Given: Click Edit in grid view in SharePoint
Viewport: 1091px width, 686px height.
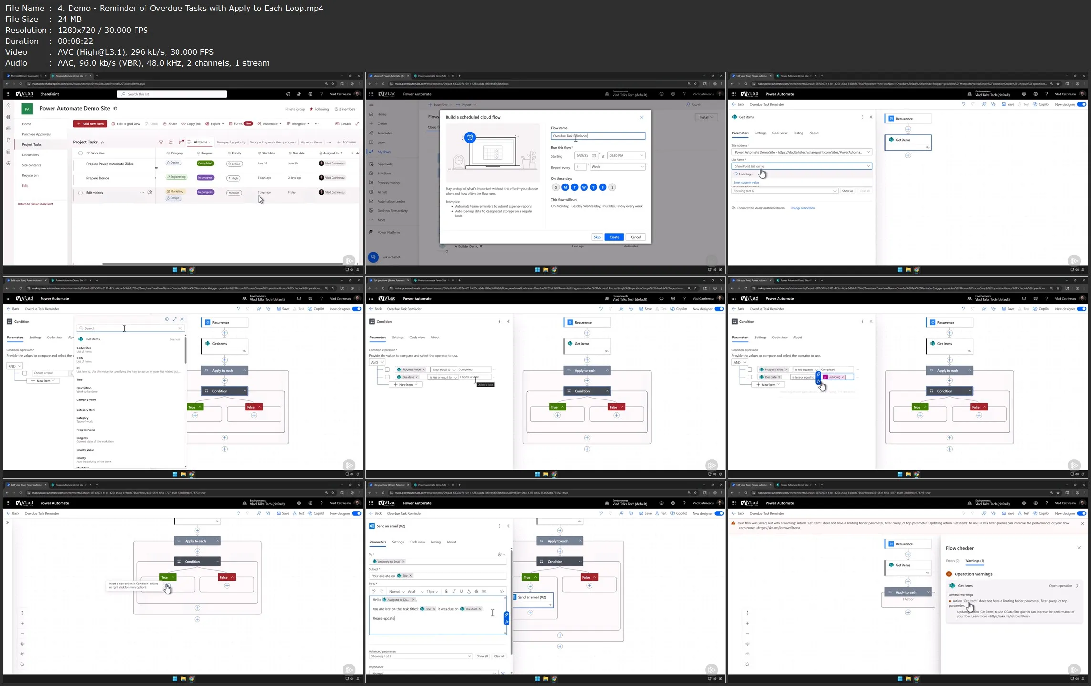Looking at the screenshot, I should coord(126,124).
